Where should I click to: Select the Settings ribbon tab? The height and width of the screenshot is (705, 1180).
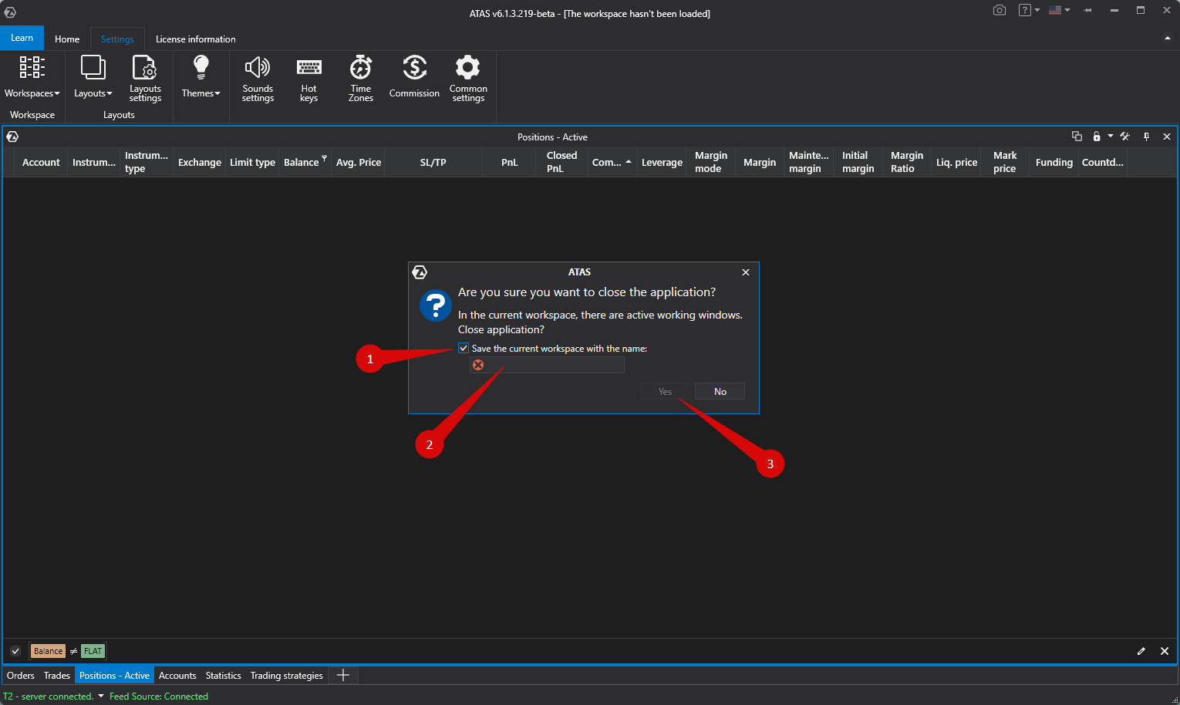pyautogui.click(x=117, y=39)
